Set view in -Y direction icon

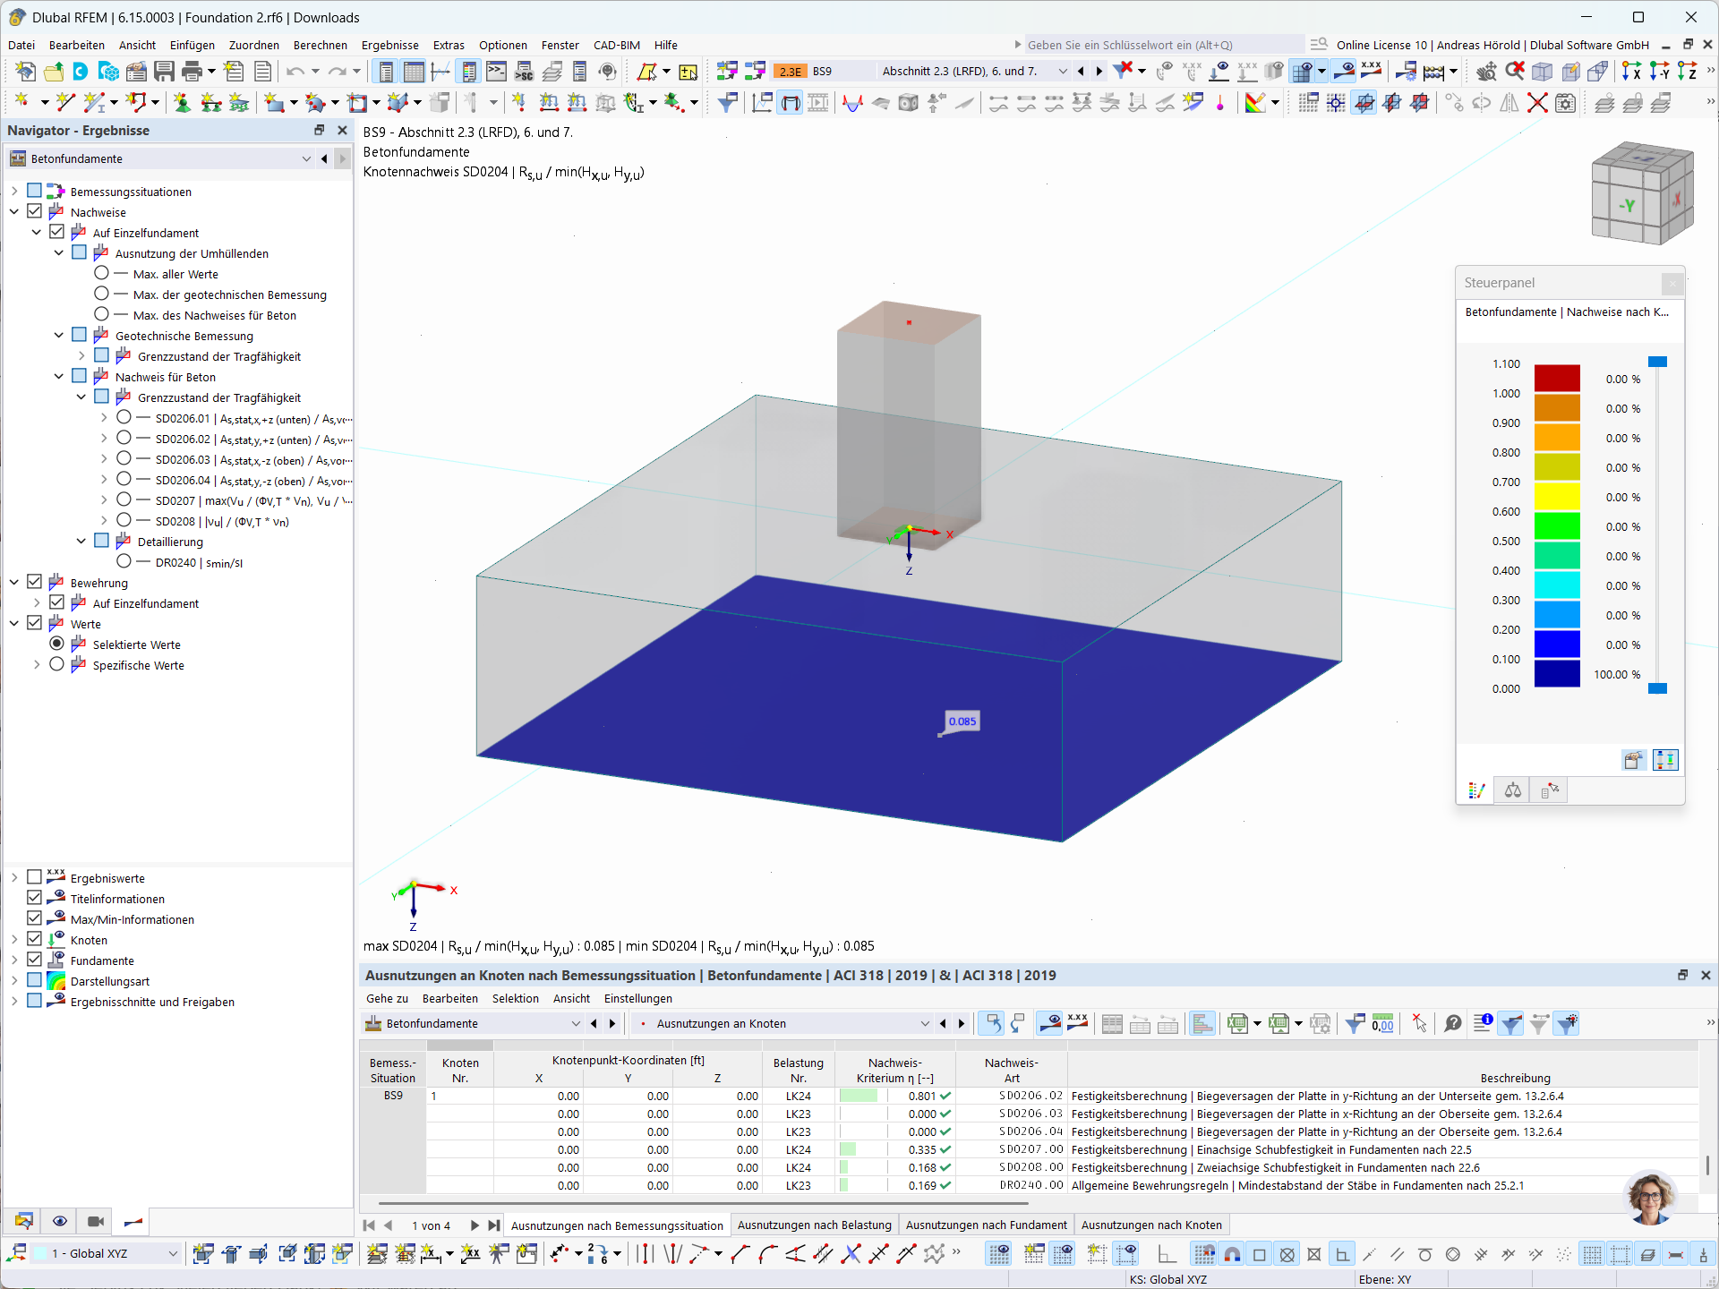pos(1659,72)
